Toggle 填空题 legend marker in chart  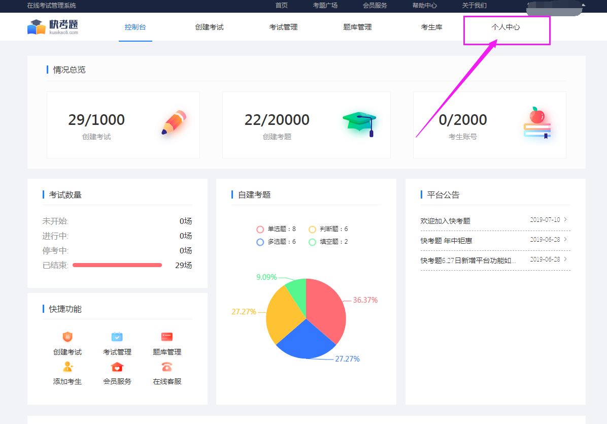pos(312,242)
